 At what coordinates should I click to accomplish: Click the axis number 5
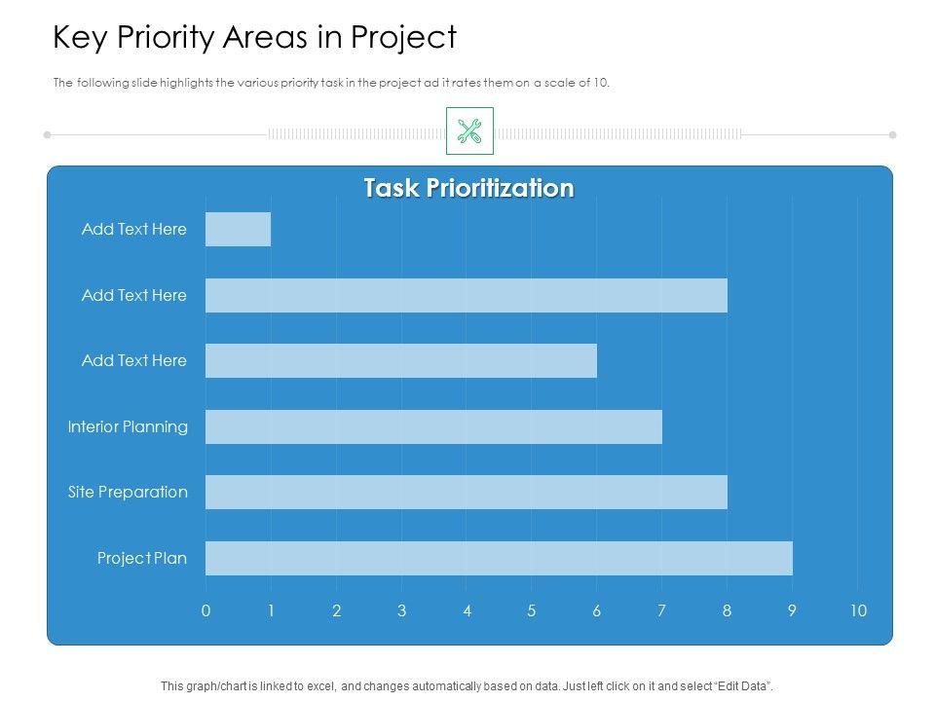(532, 610)
